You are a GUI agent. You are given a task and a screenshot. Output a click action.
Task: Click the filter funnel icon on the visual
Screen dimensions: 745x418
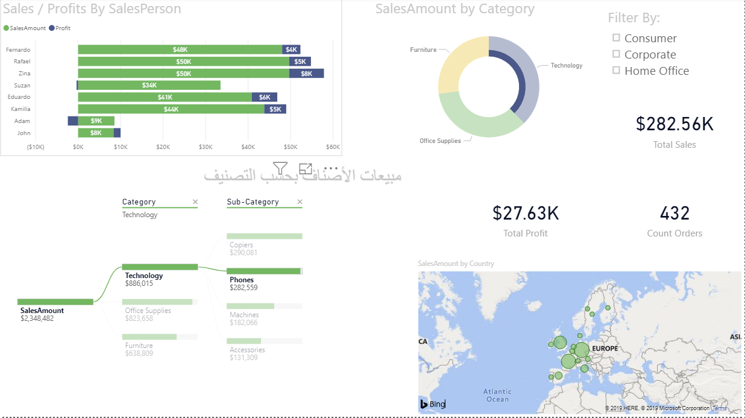point(280,168)
